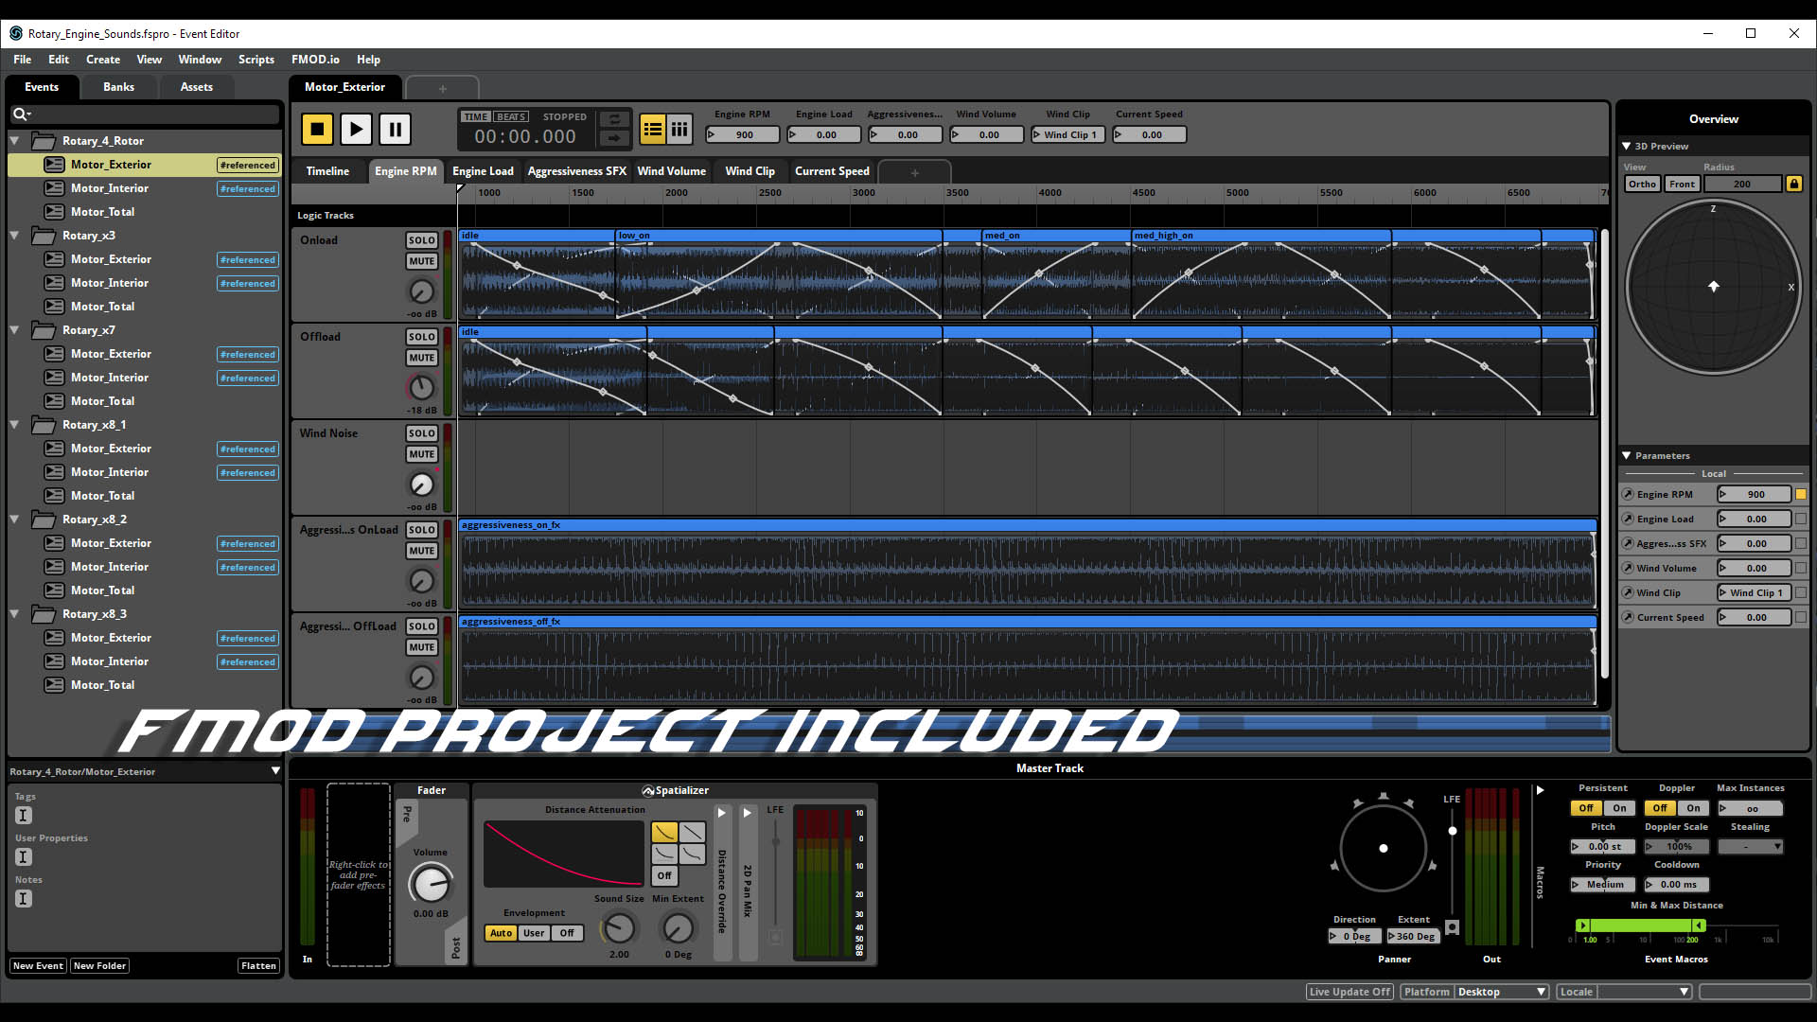Toggle the loop playback icon
Image resolution: width=1817 pixels, height=1022 pixels.
[614, 119]
